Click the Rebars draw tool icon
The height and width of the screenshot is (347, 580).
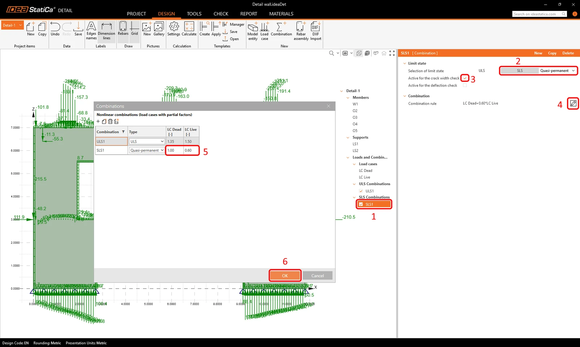pyautogui.click(x=123, y=29)
